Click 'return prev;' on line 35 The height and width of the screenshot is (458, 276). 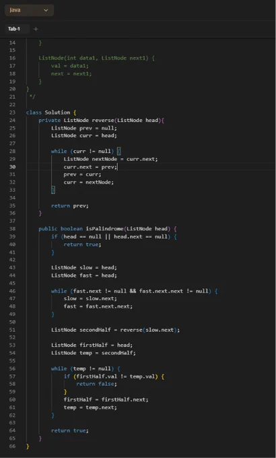(x=70, y=205)
